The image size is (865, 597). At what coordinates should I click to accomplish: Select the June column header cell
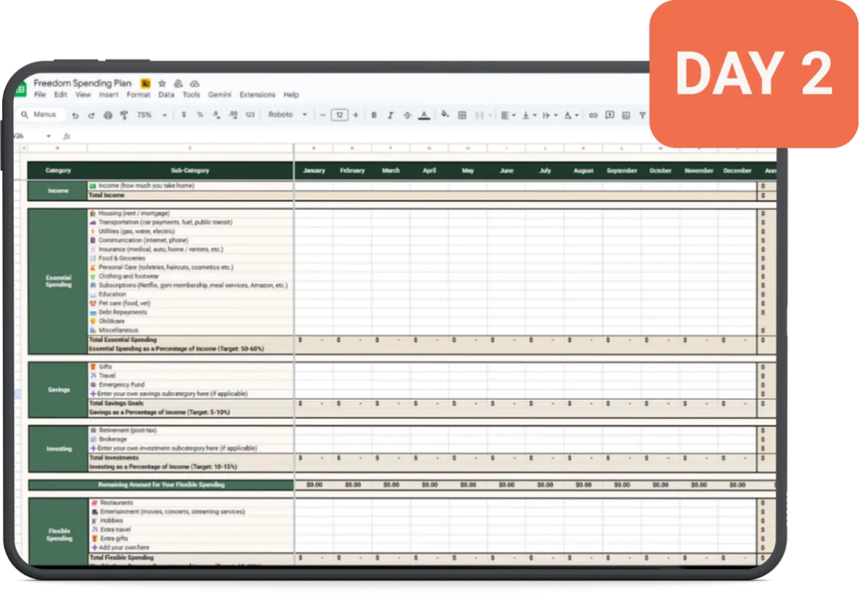click(506, 171)
